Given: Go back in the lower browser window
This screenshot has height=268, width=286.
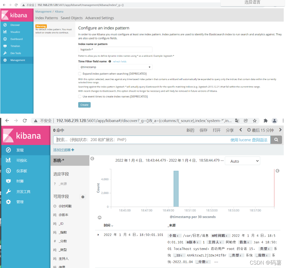Looking at the screenshot, I should pos(7,120).
